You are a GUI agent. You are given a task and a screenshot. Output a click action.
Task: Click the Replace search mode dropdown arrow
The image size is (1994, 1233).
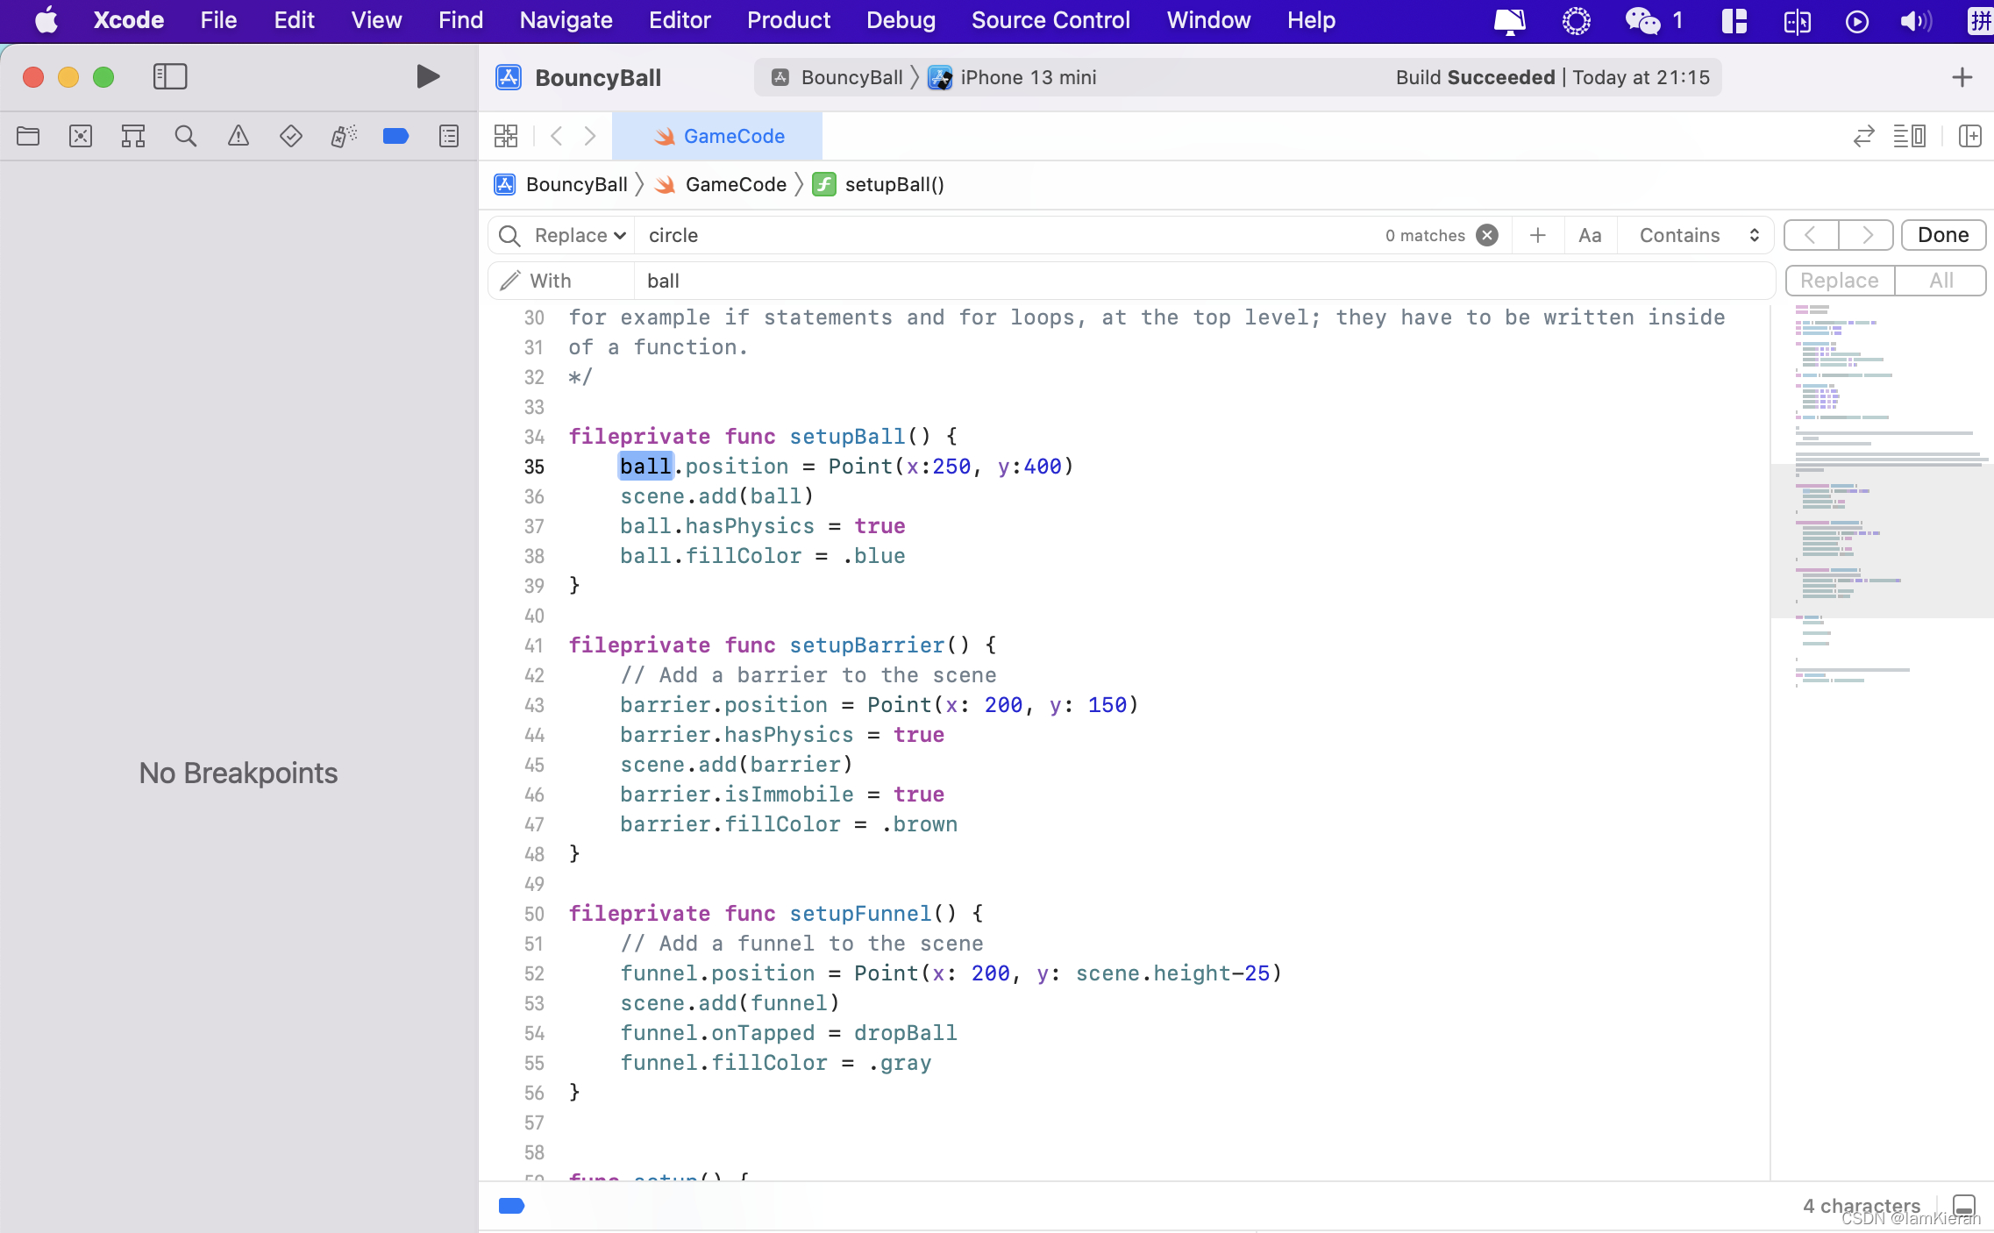tap(621, 235)
